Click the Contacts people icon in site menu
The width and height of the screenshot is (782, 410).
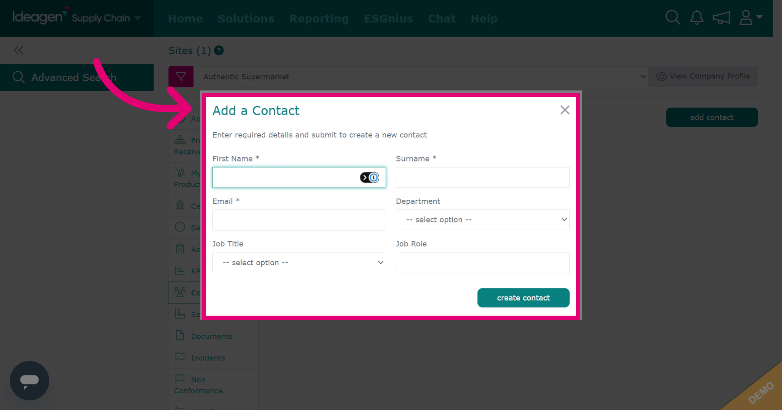pos(180,292)
